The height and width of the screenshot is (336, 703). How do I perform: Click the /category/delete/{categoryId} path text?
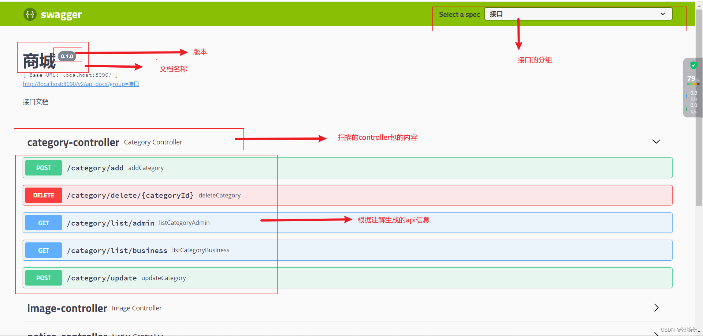point(130,196)
